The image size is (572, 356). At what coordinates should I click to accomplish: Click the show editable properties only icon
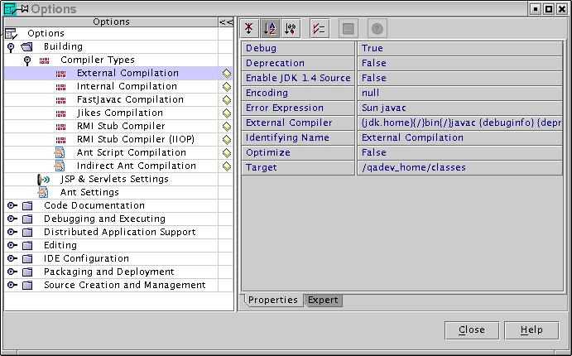tap(319, 28)
